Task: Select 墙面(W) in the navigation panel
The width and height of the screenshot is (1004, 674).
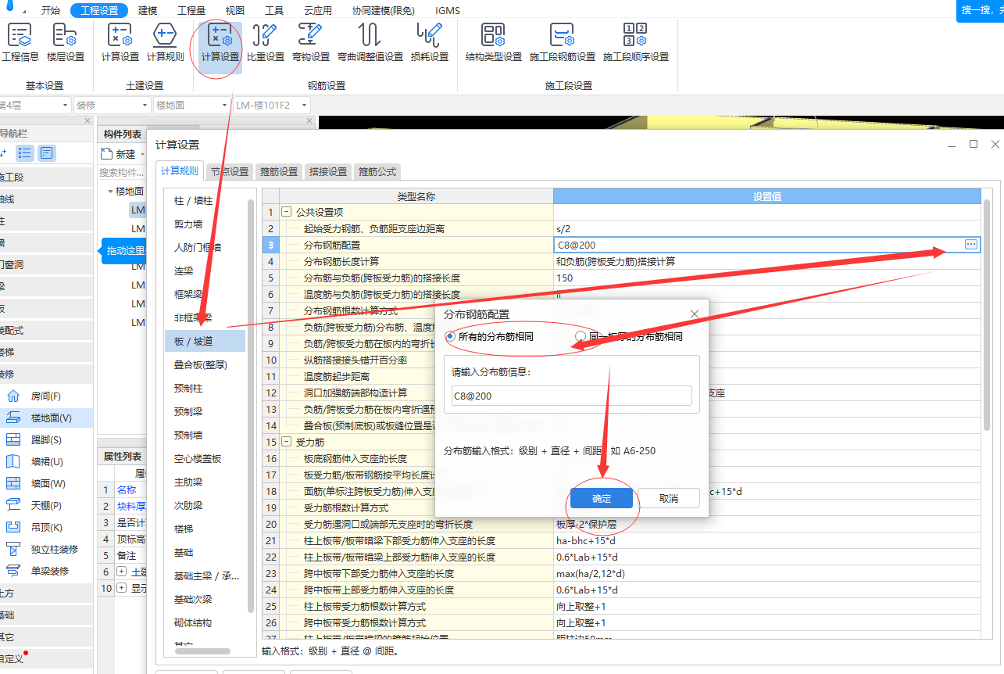Action: coord(47,484)
